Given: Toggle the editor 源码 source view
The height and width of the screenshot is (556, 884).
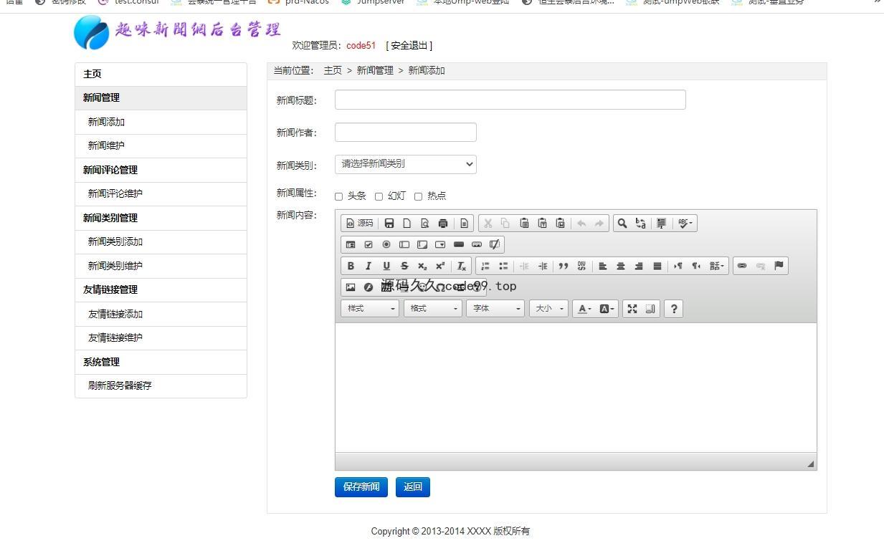Looking at the screenshot, I should [360, 224].
